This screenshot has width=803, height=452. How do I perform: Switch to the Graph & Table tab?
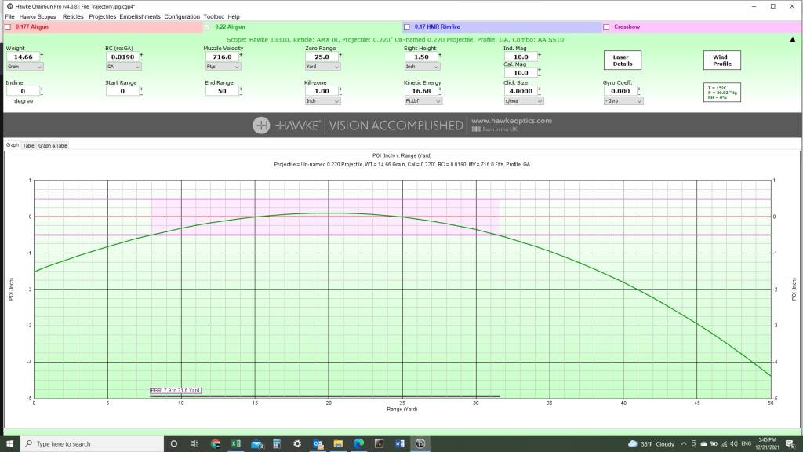tap(53, 145)
